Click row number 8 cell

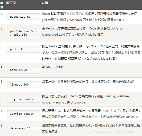[3, 129]
